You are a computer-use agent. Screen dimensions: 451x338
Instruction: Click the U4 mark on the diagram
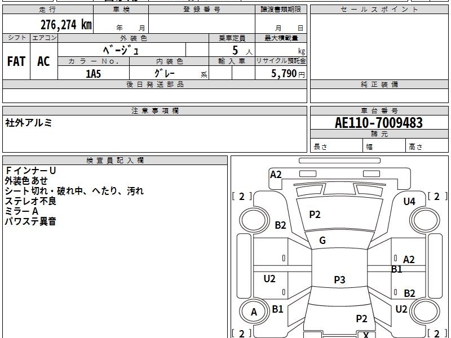(x=409, y=202)
